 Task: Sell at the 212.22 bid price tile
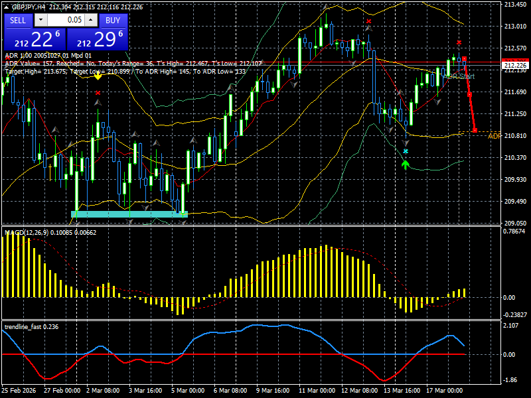click(x=35, y=39)
